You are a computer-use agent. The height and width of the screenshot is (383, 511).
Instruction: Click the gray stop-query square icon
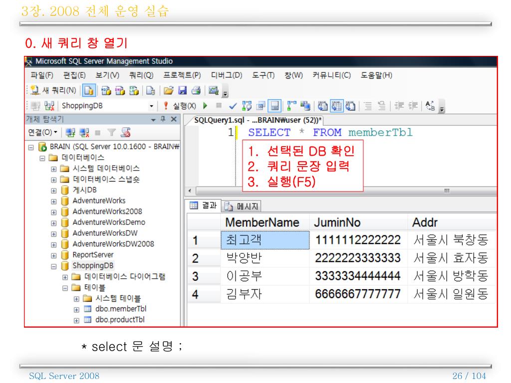pos(219,105)
